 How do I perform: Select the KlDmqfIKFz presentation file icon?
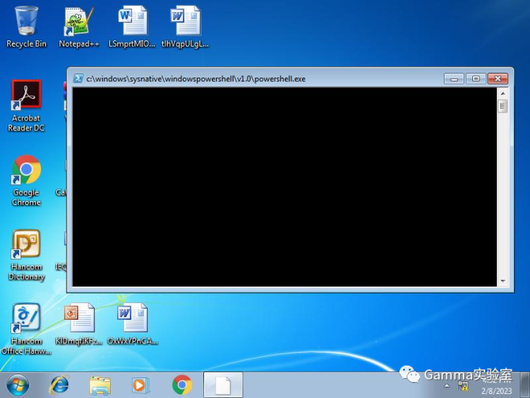(x=79, y=324)
